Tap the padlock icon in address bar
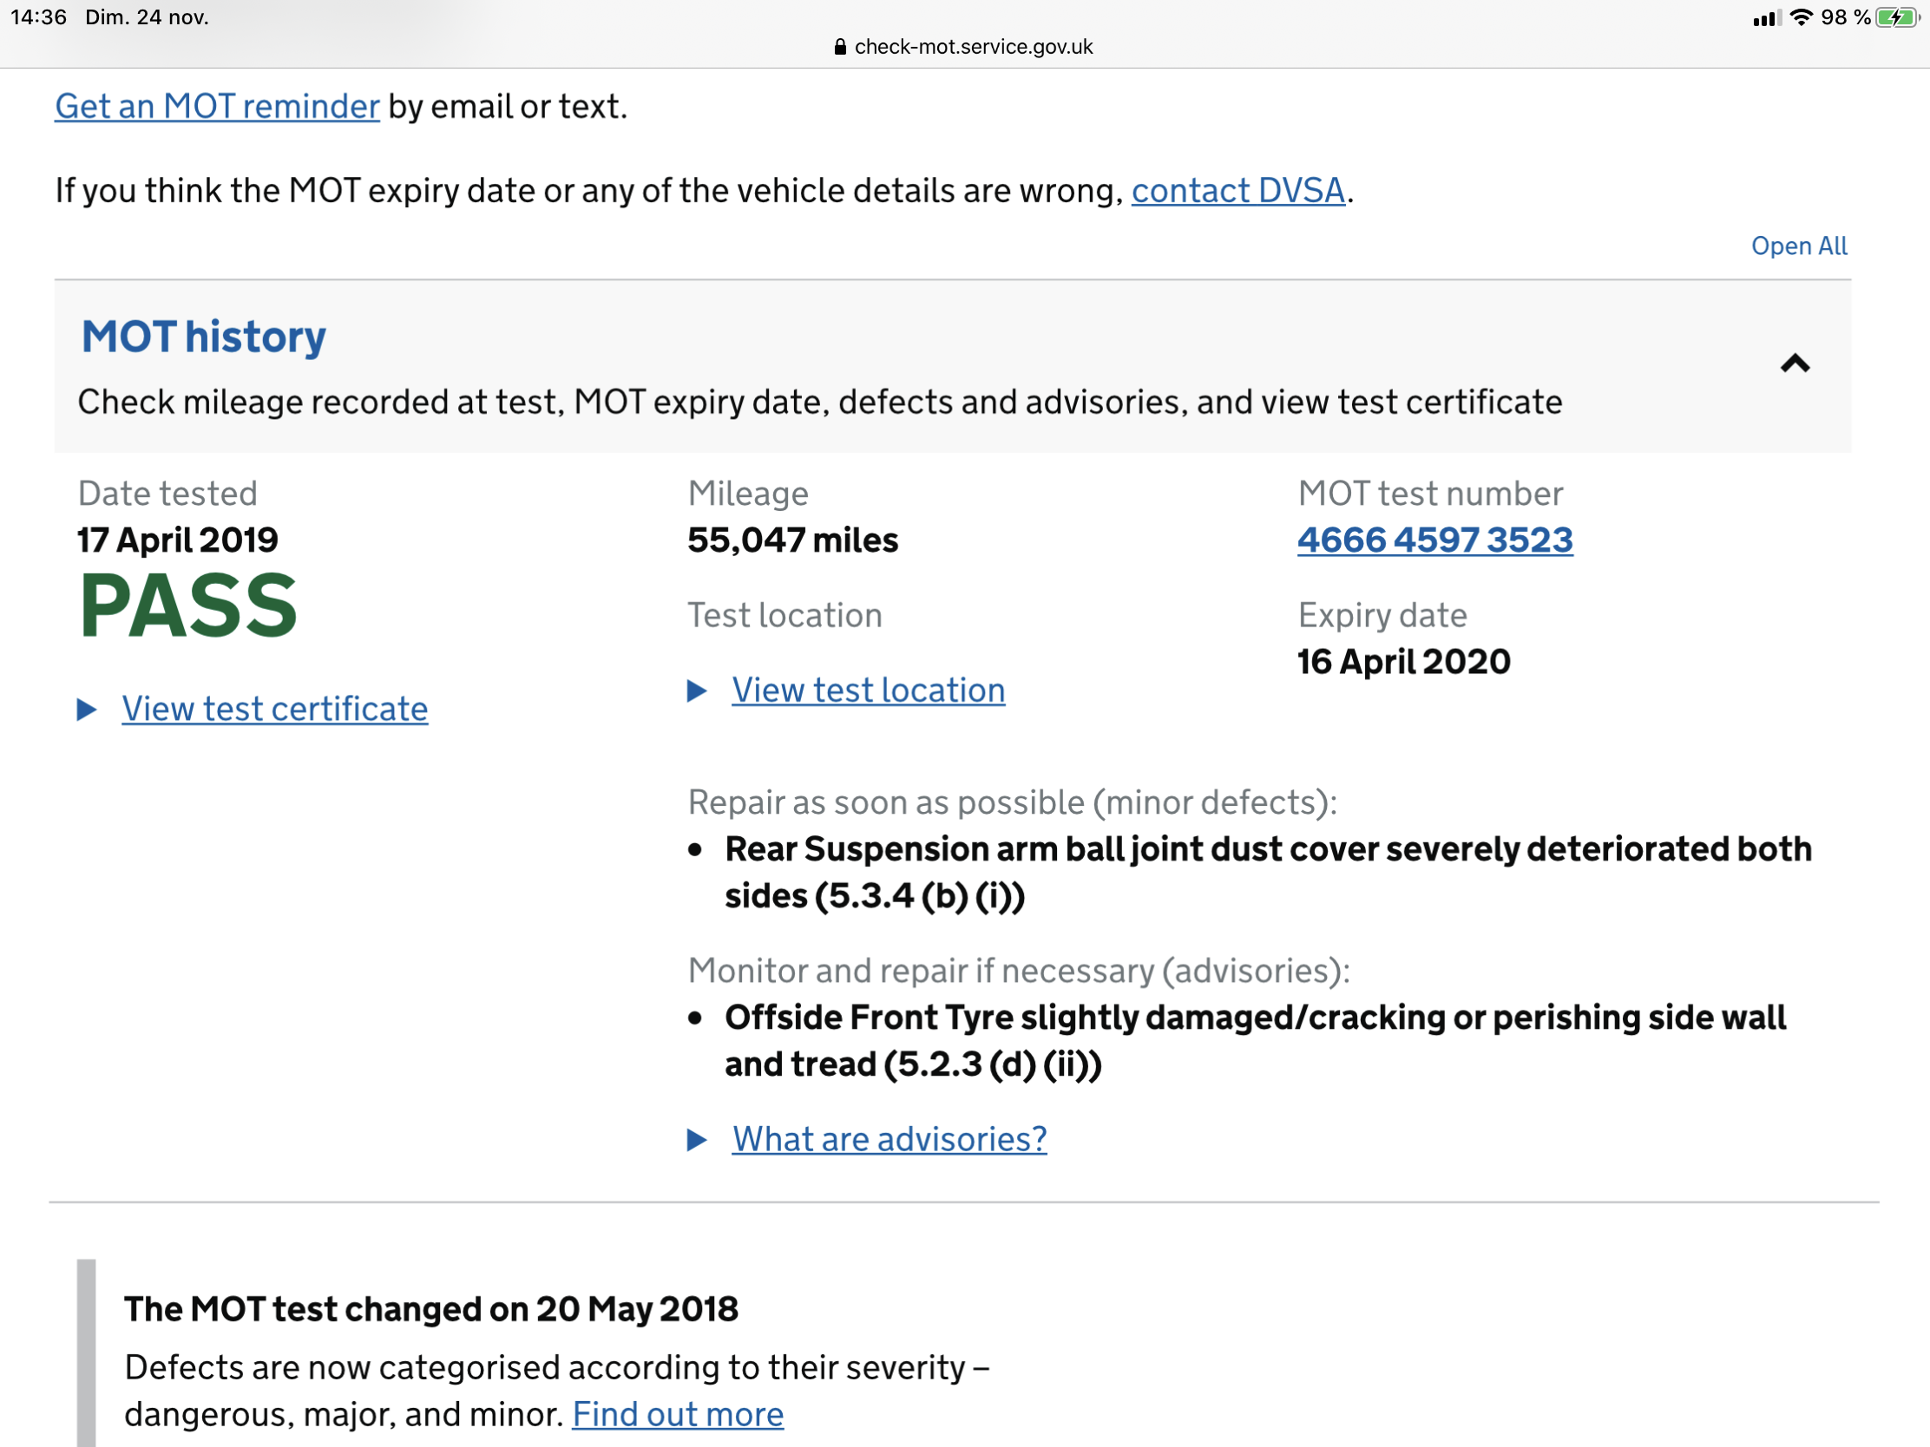The height and width of the screenshot is (1447, 1930). tap(840, 47)
